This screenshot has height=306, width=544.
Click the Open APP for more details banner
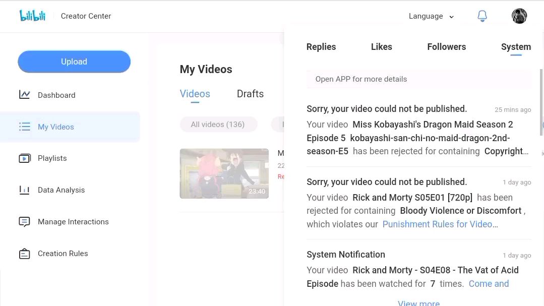tap(419, 79)
